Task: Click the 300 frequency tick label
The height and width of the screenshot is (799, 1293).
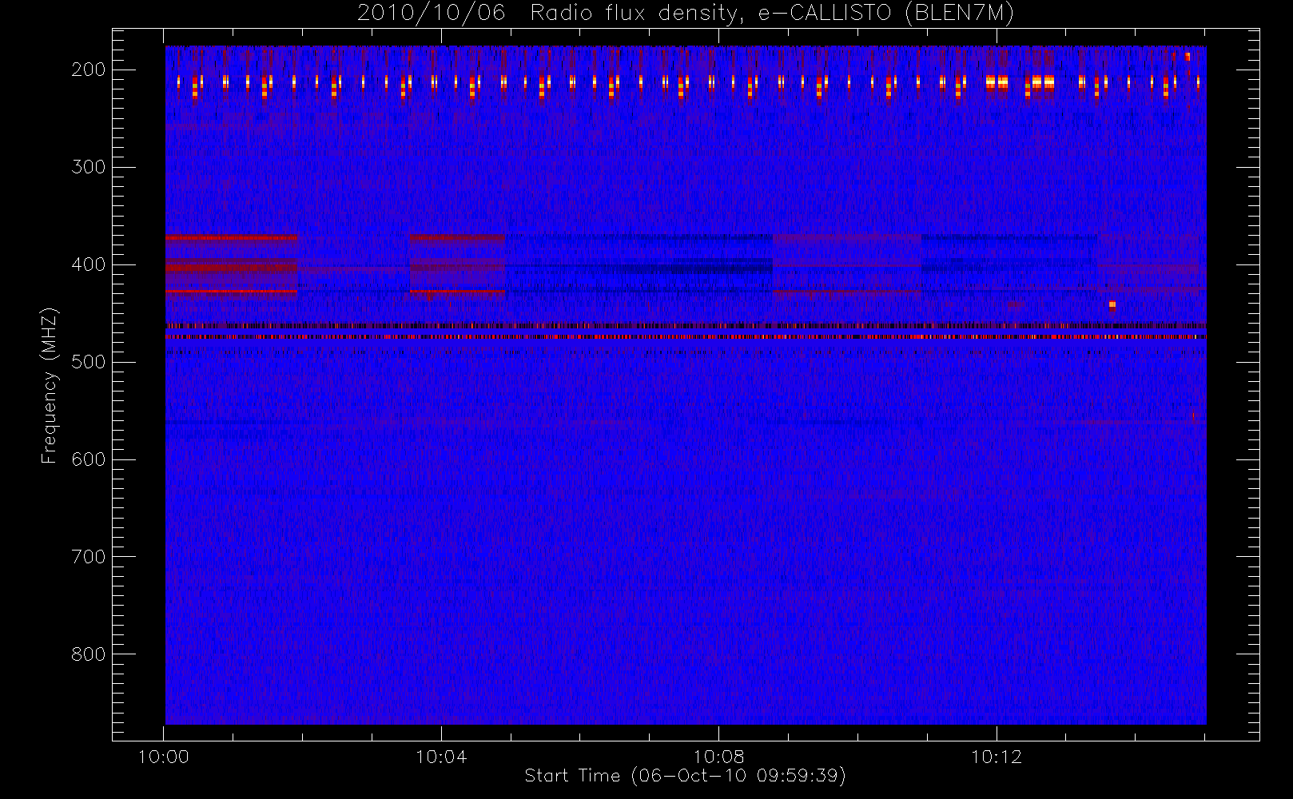Action: (89, 167)
